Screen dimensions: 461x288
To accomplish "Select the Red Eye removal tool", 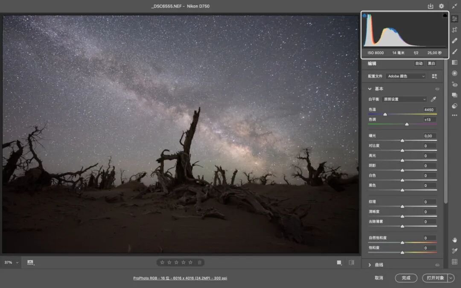I will (455, 84).
